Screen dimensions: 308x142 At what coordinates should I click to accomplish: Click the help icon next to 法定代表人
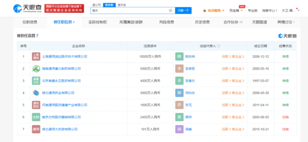(218, 46)
